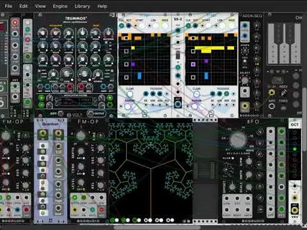Click the blue step cell in left sequencer grid
This screenshot has width=307, height=230.
(x=139, y=75)
